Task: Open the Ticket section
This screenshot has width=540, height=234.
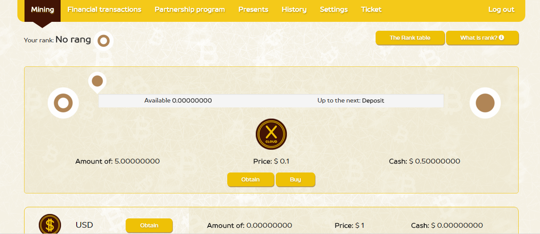Action: 371,9
